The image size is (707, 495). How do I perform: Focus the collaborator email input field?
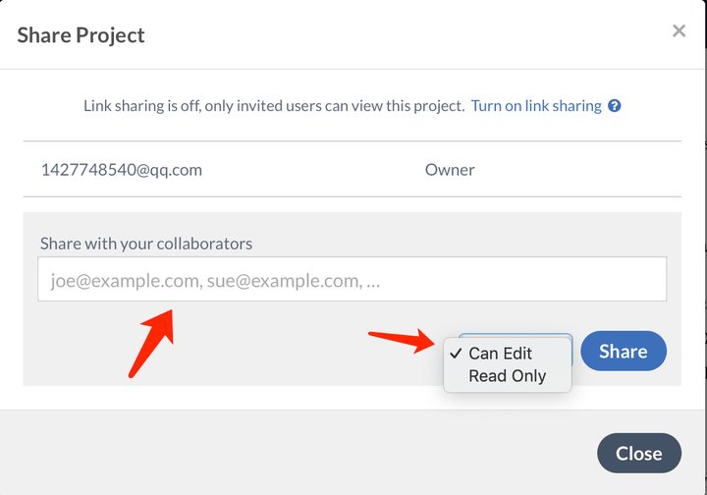click(x=352, y=280)
